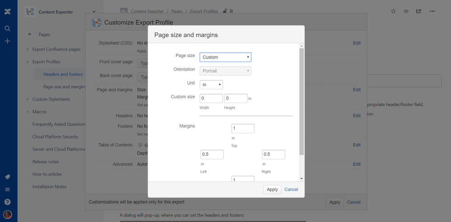Viewport: 451px width, 222px height.
Task: Click the dialog scrollbar down arrow
Action: point(302,179)
